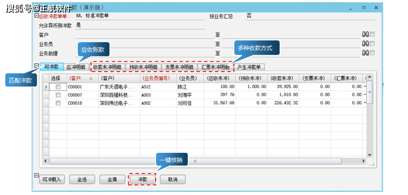Select amount cell 39,925.00

point(283,86)
